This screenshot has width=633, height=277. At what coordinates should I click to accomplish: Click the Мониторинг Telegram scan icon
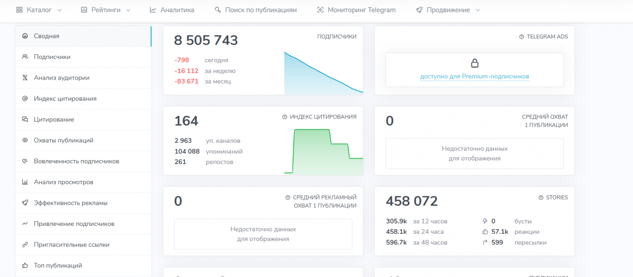tap(320, 10)
